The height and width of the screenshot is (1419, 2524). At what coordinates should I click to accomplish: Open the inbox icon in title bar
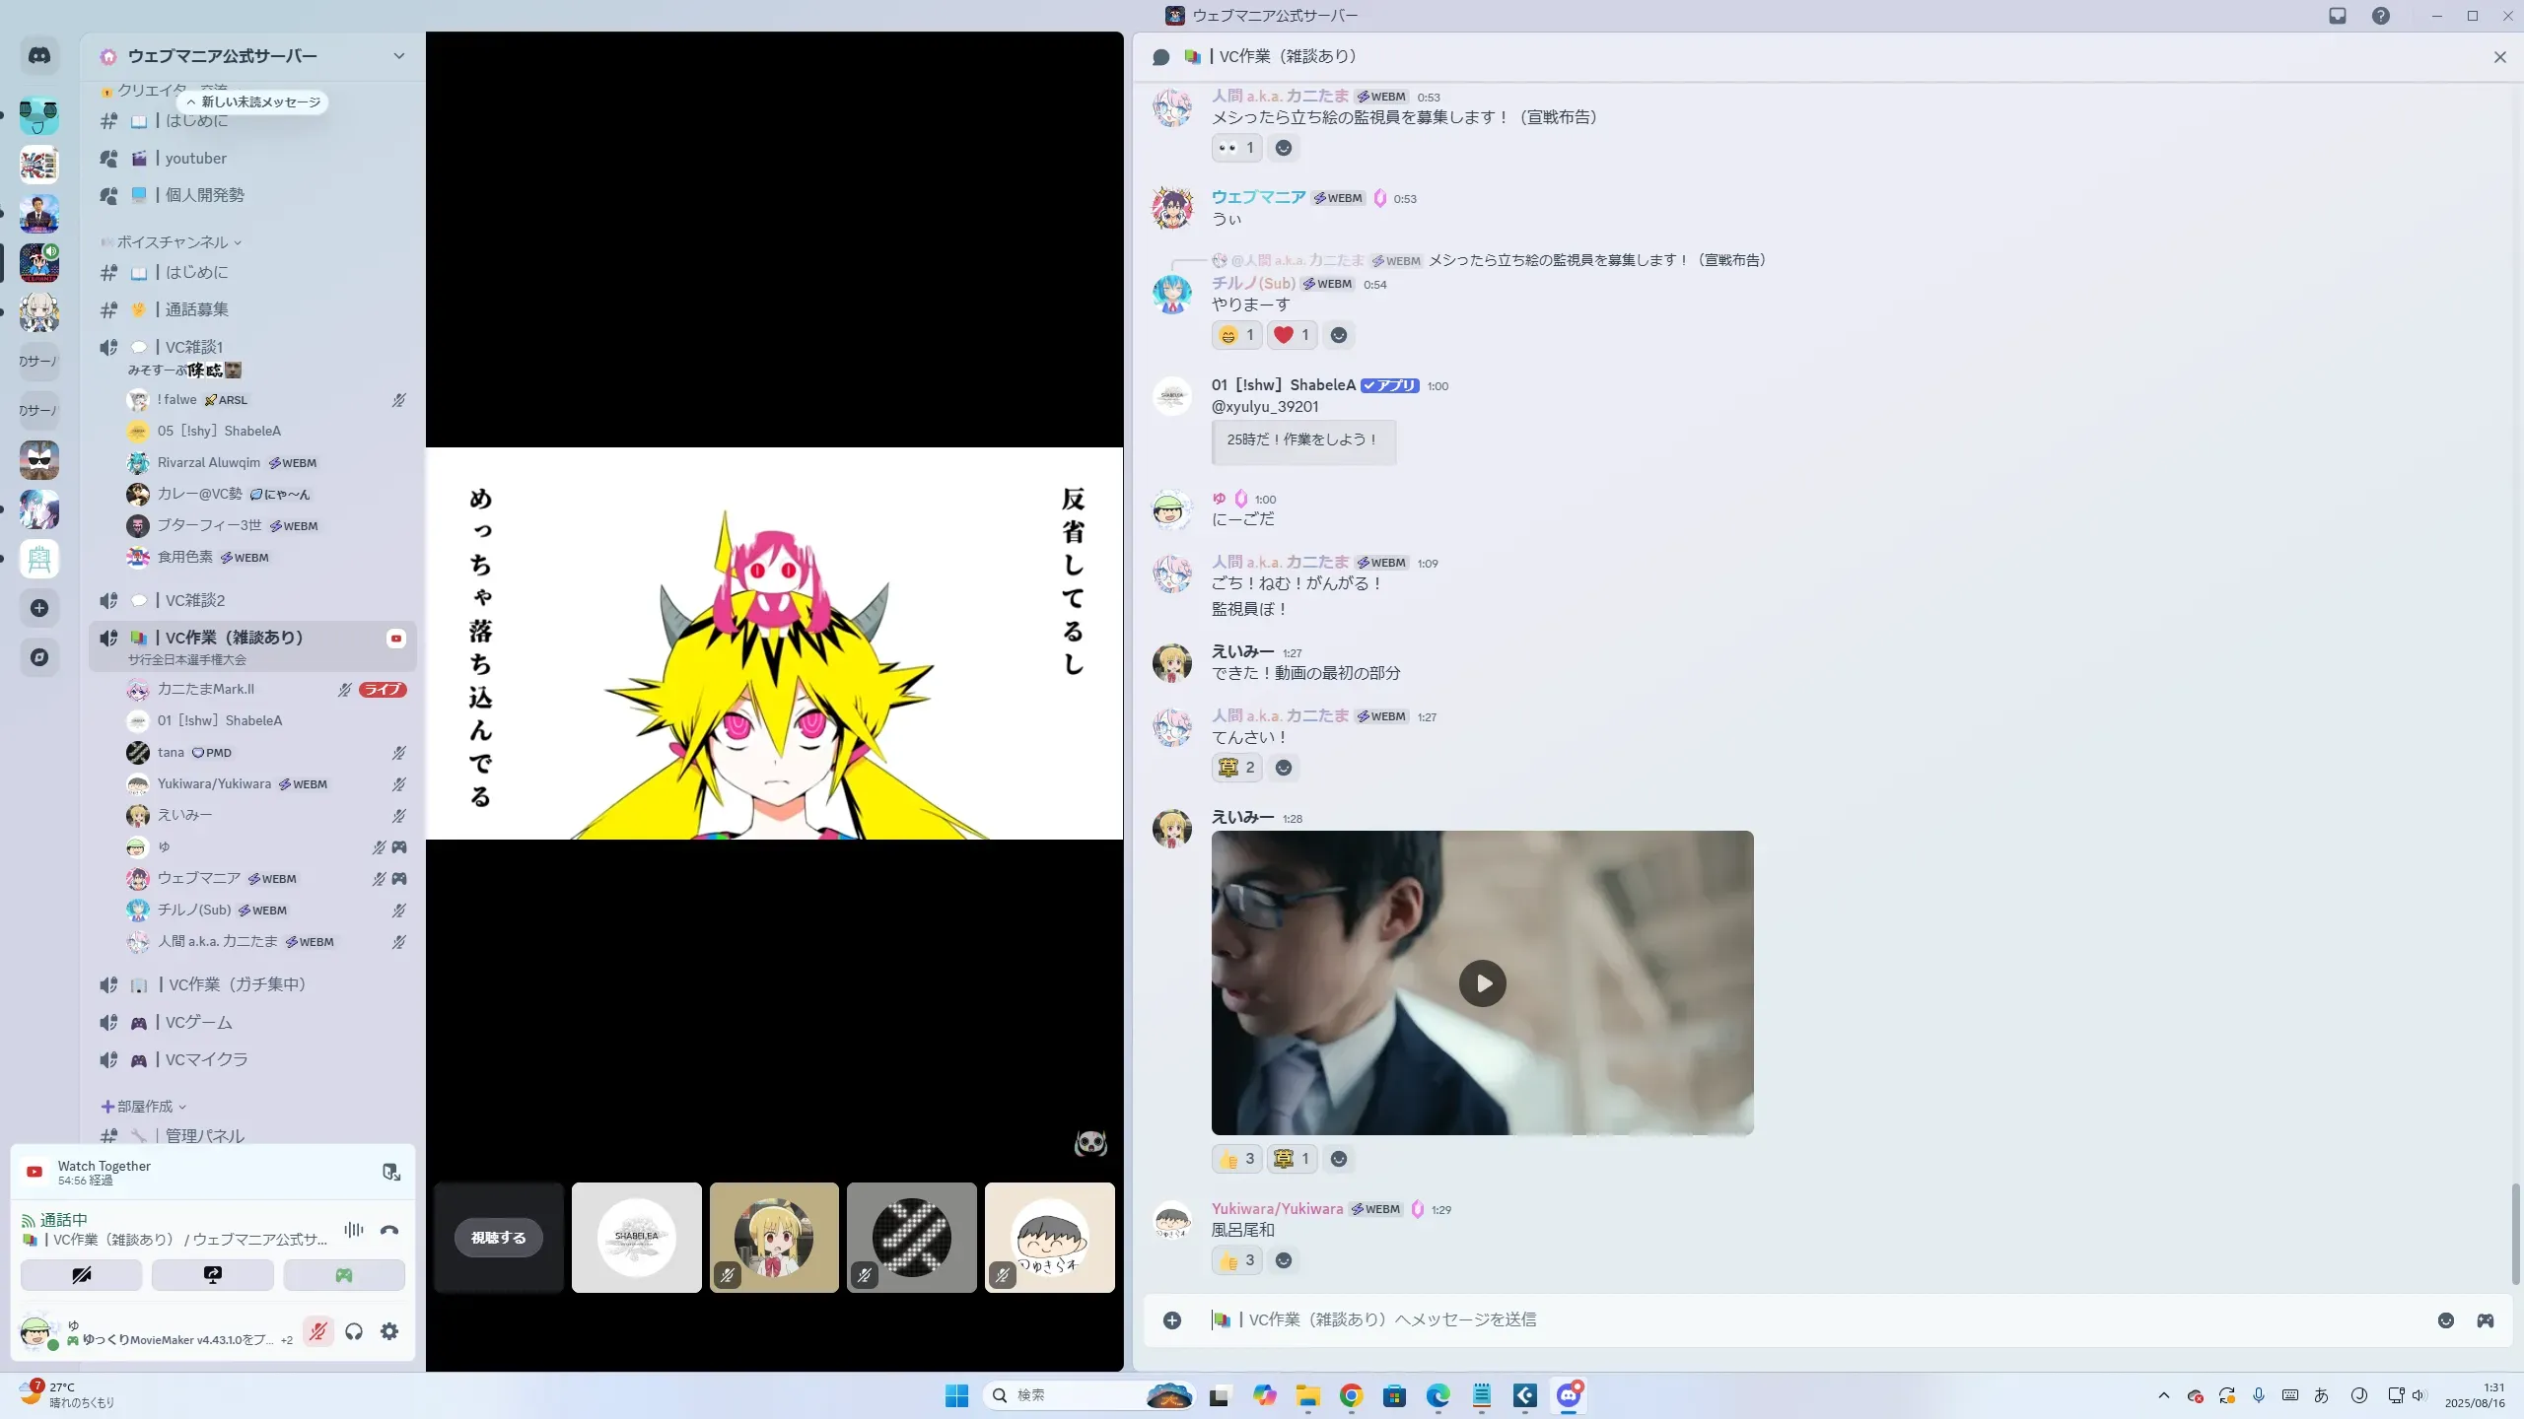click(2338, 16)
